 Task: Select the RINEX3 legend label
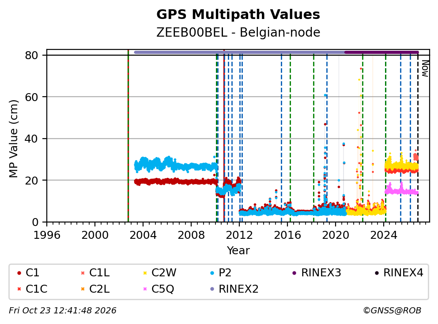[x=321, y=273]
